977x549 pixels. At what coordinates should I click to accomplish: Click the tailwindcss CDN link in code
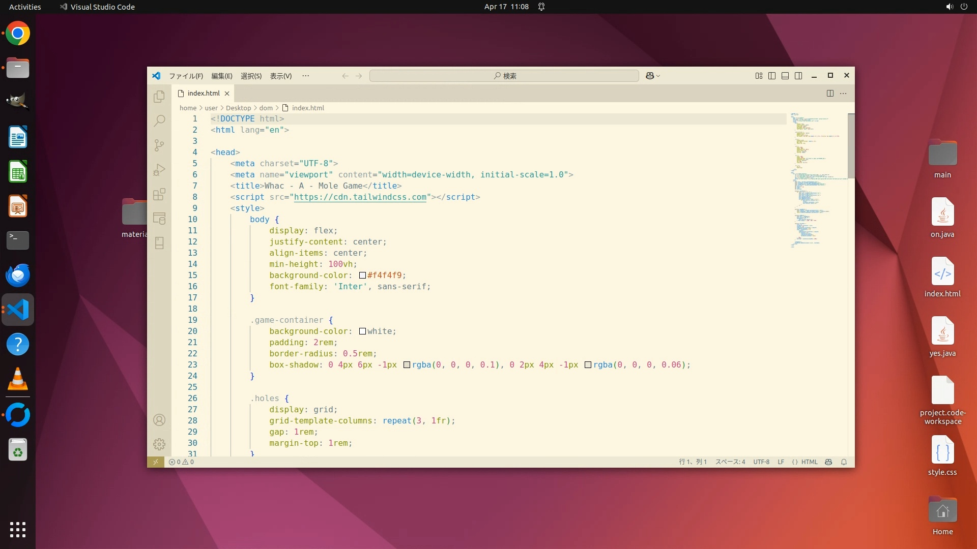[x=360, y=197]
